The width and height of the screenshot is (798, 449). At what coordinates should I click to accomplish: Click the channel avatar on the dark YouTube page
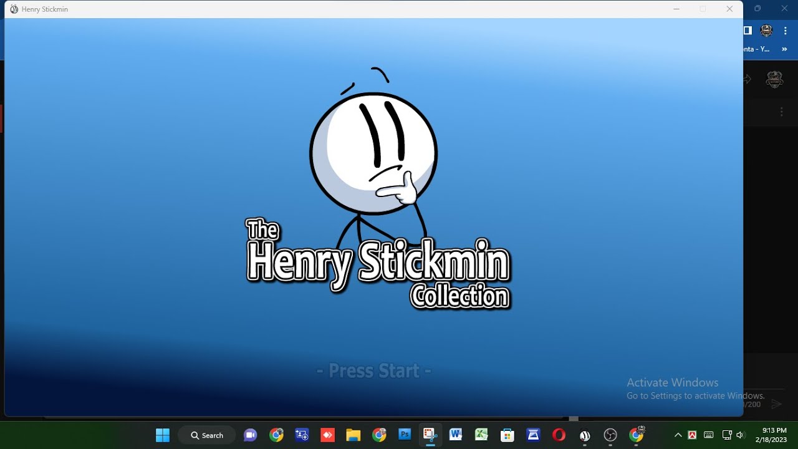point(774,79)
